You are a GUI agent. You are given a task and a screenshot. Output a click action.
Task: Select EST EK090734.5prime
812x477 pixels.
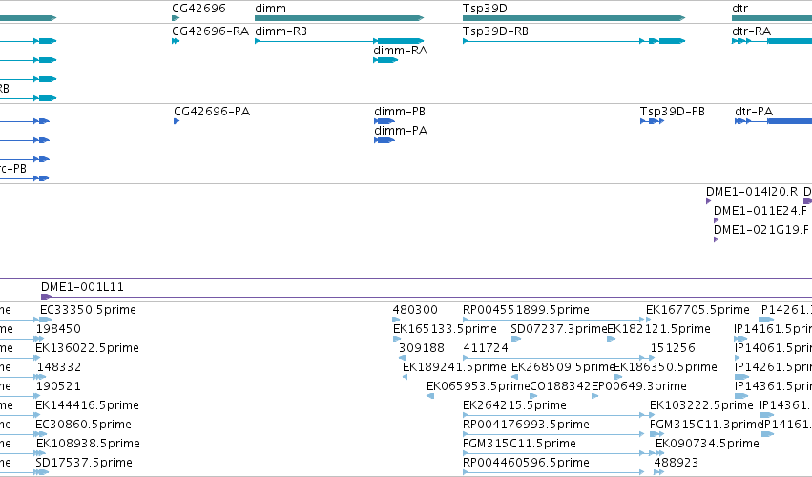pyautogui.click(x=707, y=444)
